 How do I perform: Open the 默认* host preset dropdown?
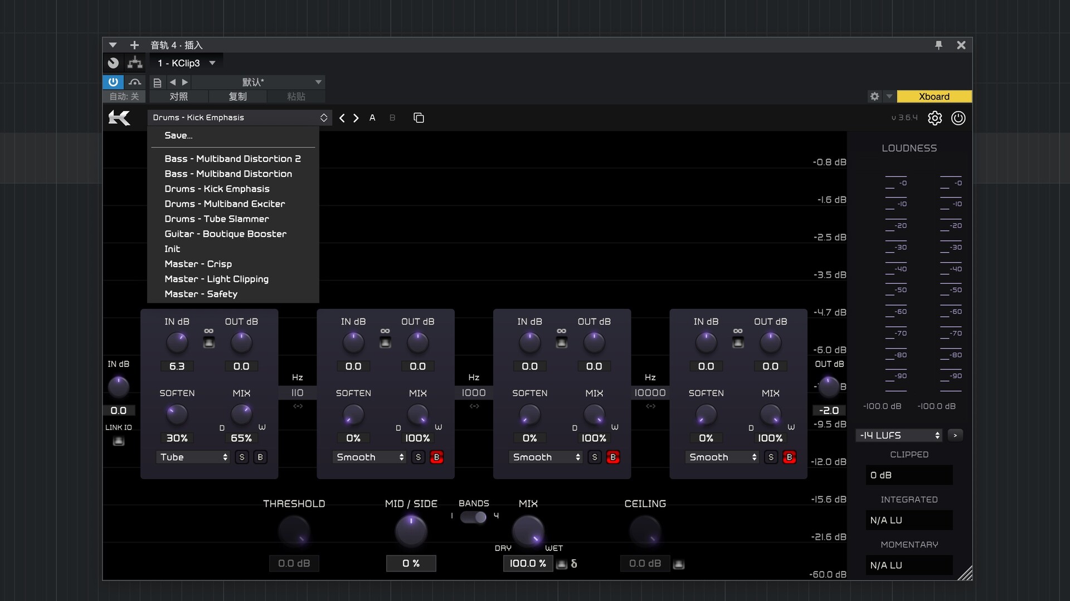tap(258, 82)
